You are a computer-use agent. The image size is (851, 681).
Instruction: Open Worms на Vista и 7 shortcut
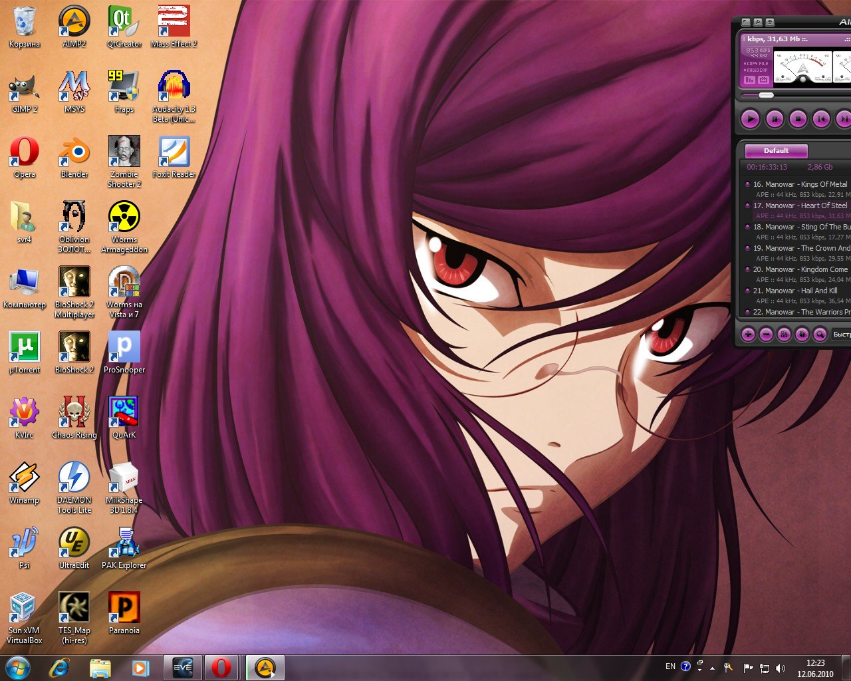pyautogui.click(x=124, y=292)
